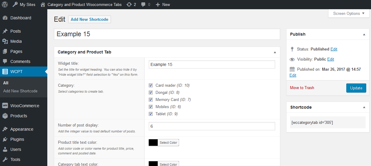Click the Dashboard gauge icon
The height and width of the screenshot is (166, 371).
pyautogui.click(x=5, y=18)
